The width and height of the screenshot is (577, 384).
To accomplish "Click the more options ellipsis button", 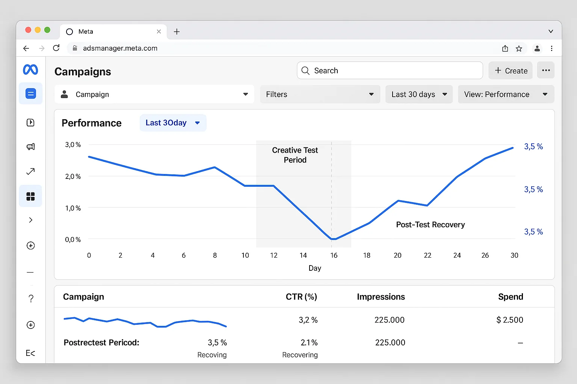I will (x=545, y=70).
